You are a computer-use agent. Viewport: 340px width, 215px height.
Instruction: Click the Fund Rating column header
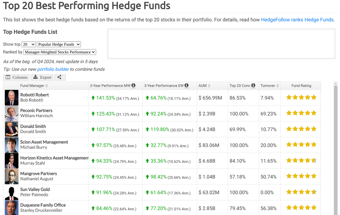[301, 85]
